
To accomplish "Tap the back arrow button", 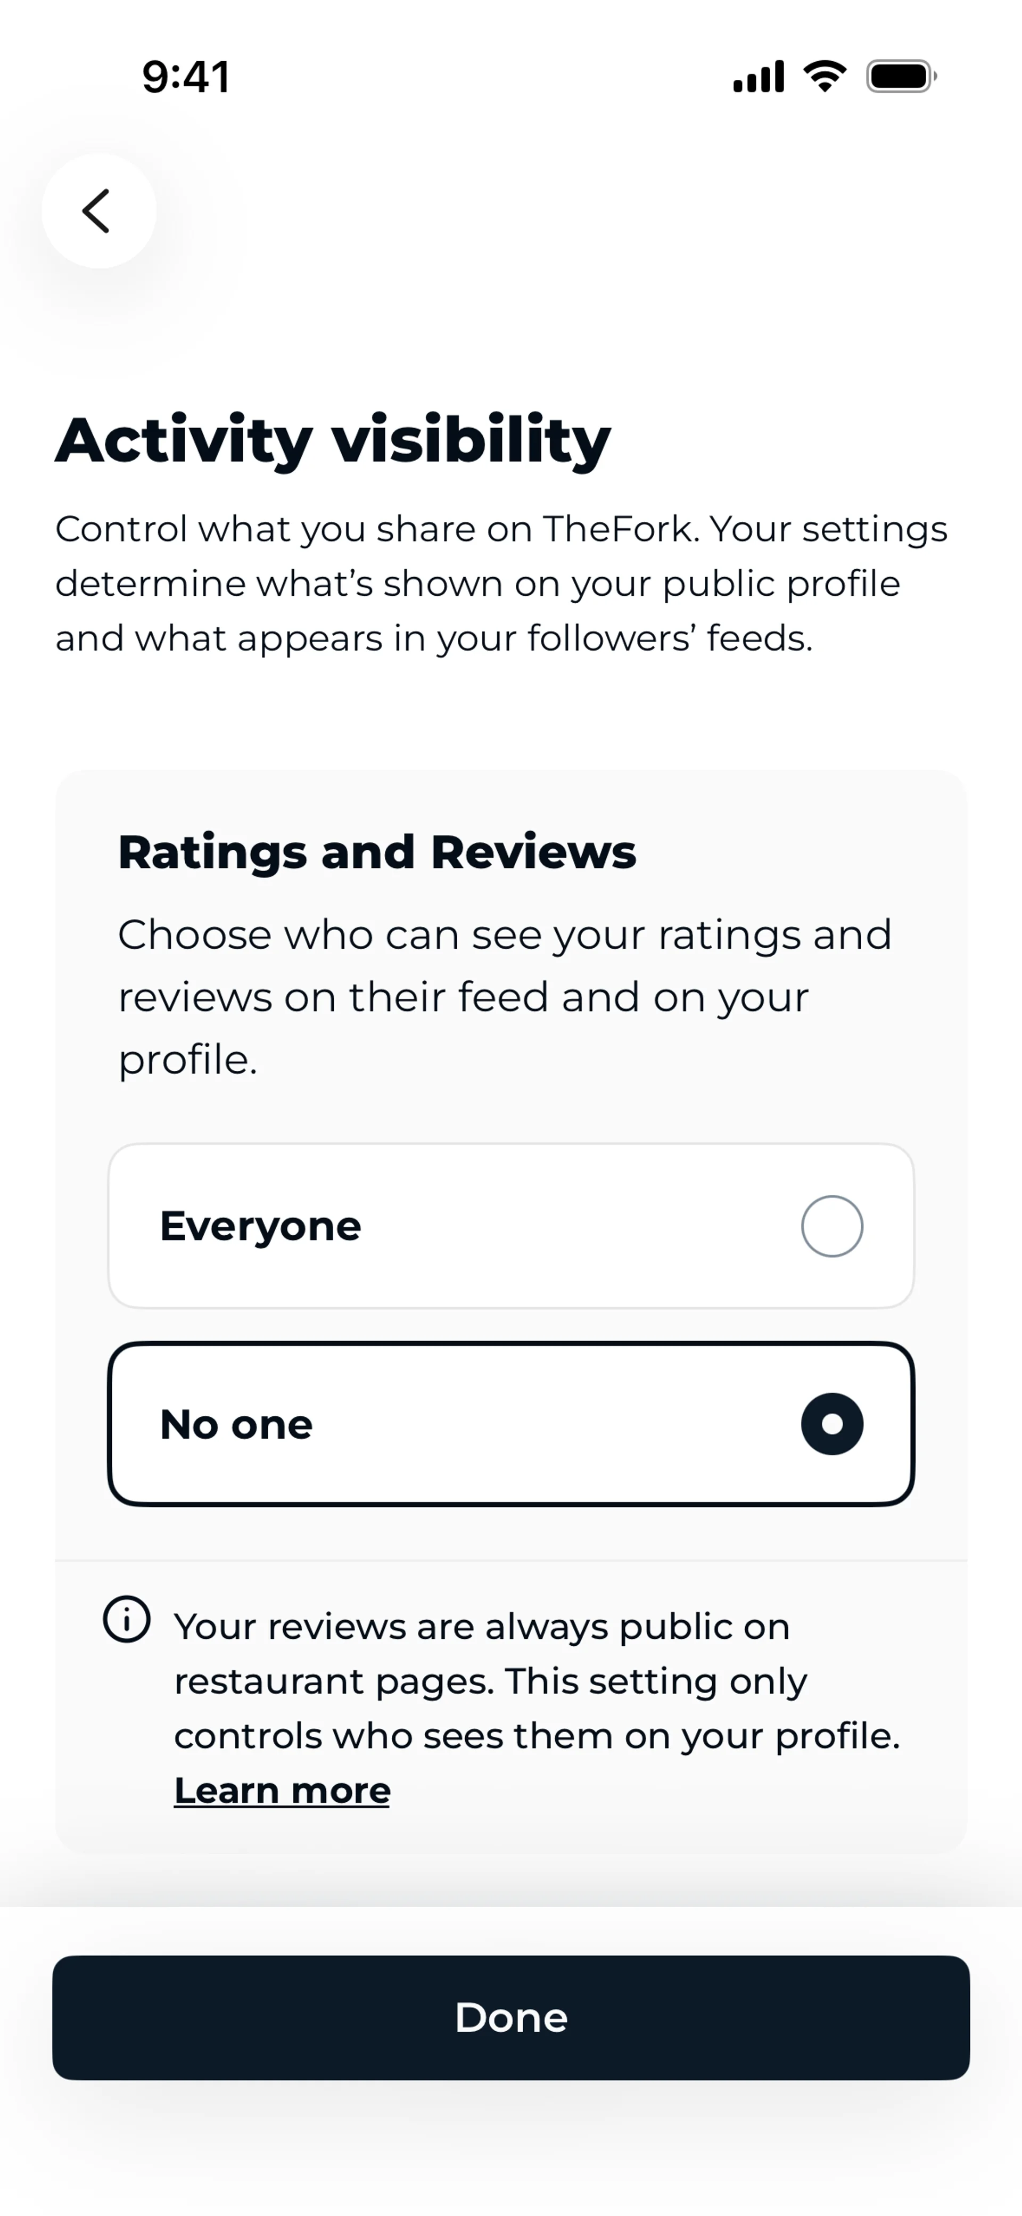I will [x=98, y=211].
